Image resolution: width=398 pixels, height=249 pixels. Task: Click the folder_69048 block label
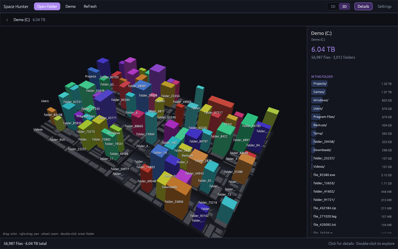pyautogui.click(x=147, y=181)
